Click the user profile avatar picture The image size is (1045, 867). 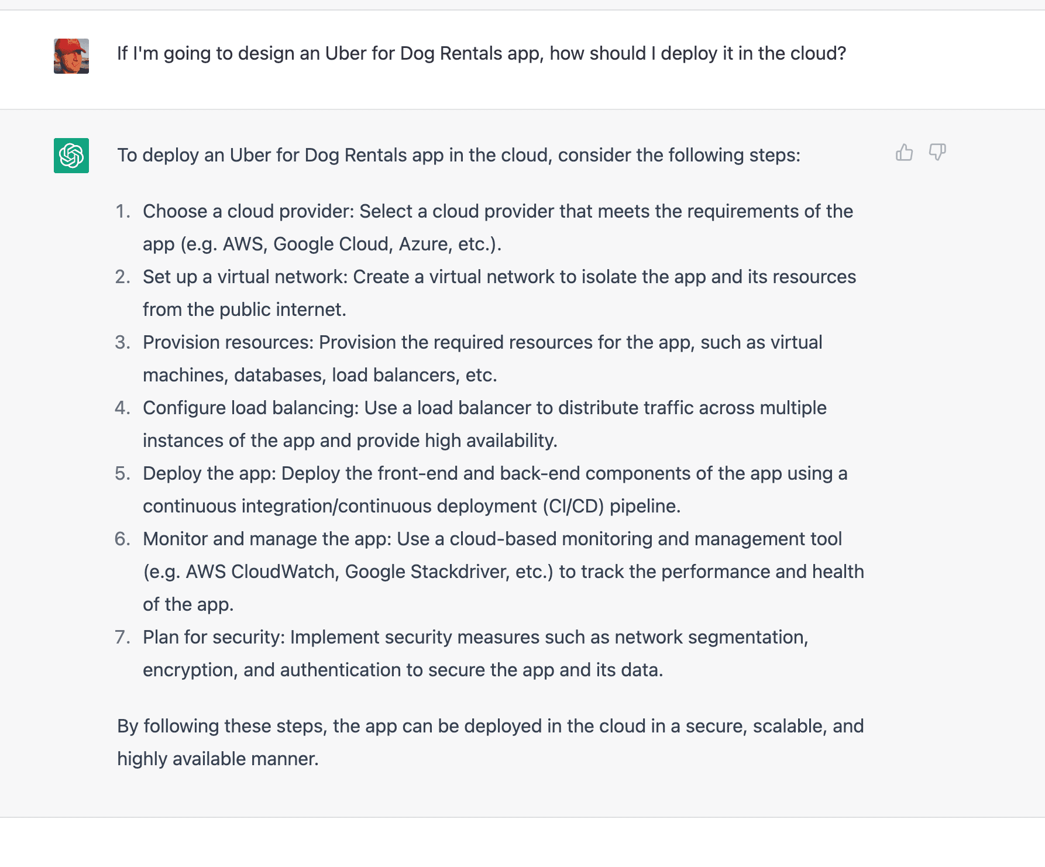[71, 56]
